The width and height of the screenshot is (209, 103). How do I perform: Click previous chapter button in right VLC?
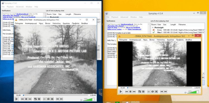(127, 91)
